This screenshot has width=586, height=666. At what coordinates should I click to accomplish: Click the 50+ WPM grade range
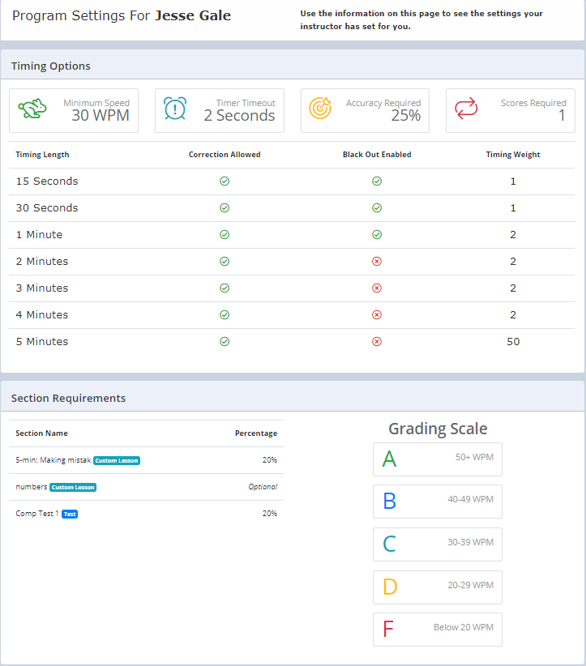[x=474, y=458]
